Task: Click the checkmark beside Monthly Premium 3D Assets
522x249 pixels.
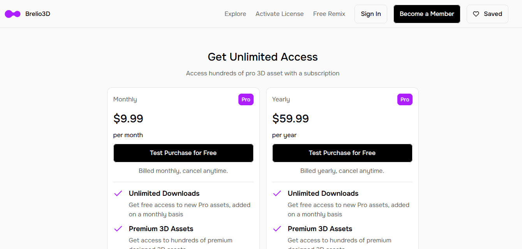Action: click(x=118, y=229)
